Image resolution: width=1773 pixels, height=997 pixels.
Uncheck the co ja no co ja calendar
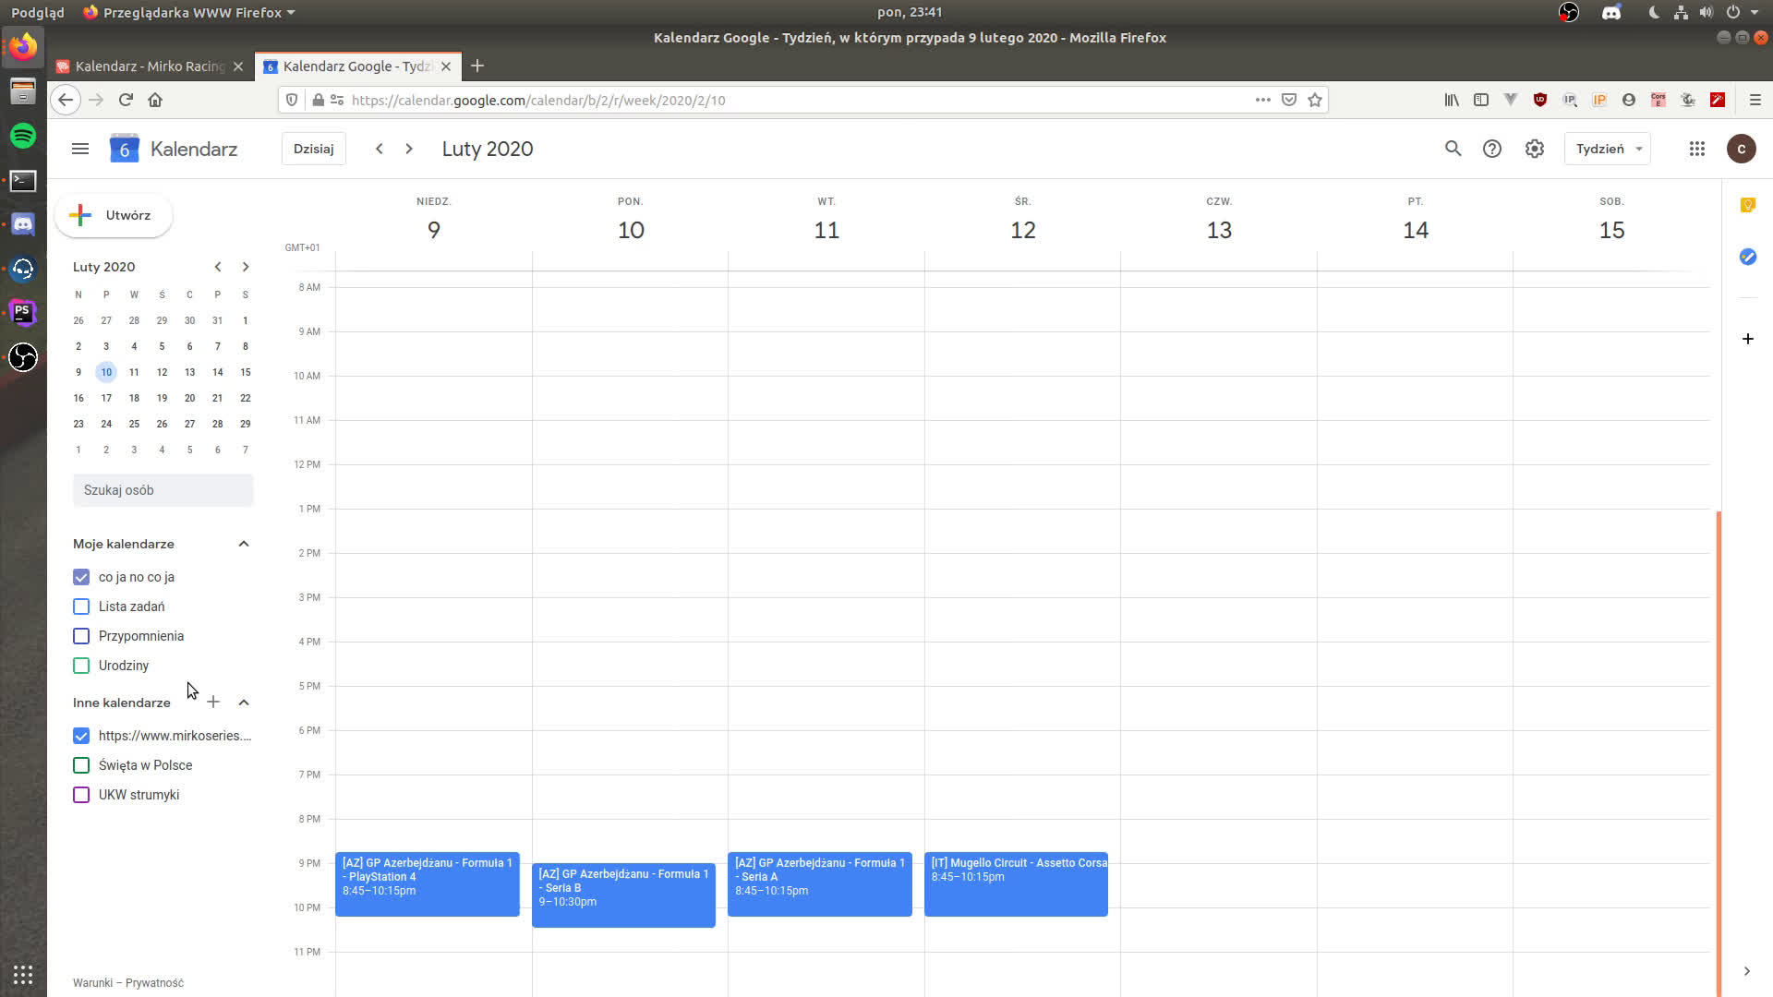pos(81,577)
